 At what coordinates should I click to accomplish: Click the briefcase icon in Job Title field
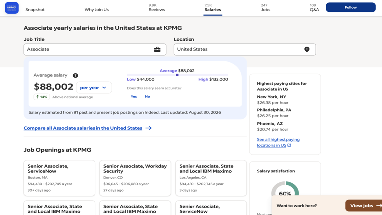pos(157,49)
